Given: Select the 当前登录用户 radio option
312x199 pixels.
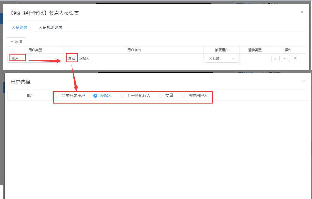Looking at the screenshot, I should (70, 96).
